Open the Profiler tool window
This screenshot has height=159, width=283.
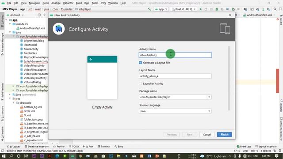[x=59, y=147]
